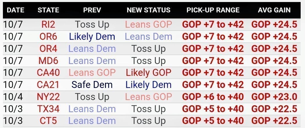
Task: Click the 10/4 date cell
Action: coord(13,97)
